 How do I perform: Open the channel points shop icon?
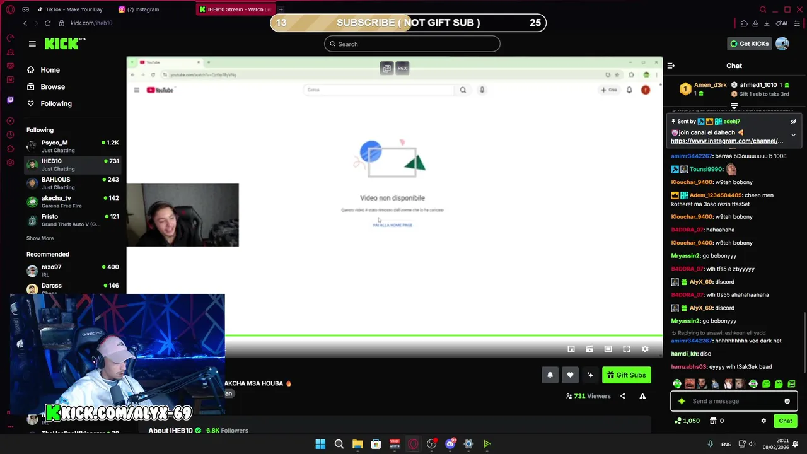(713, 421)
